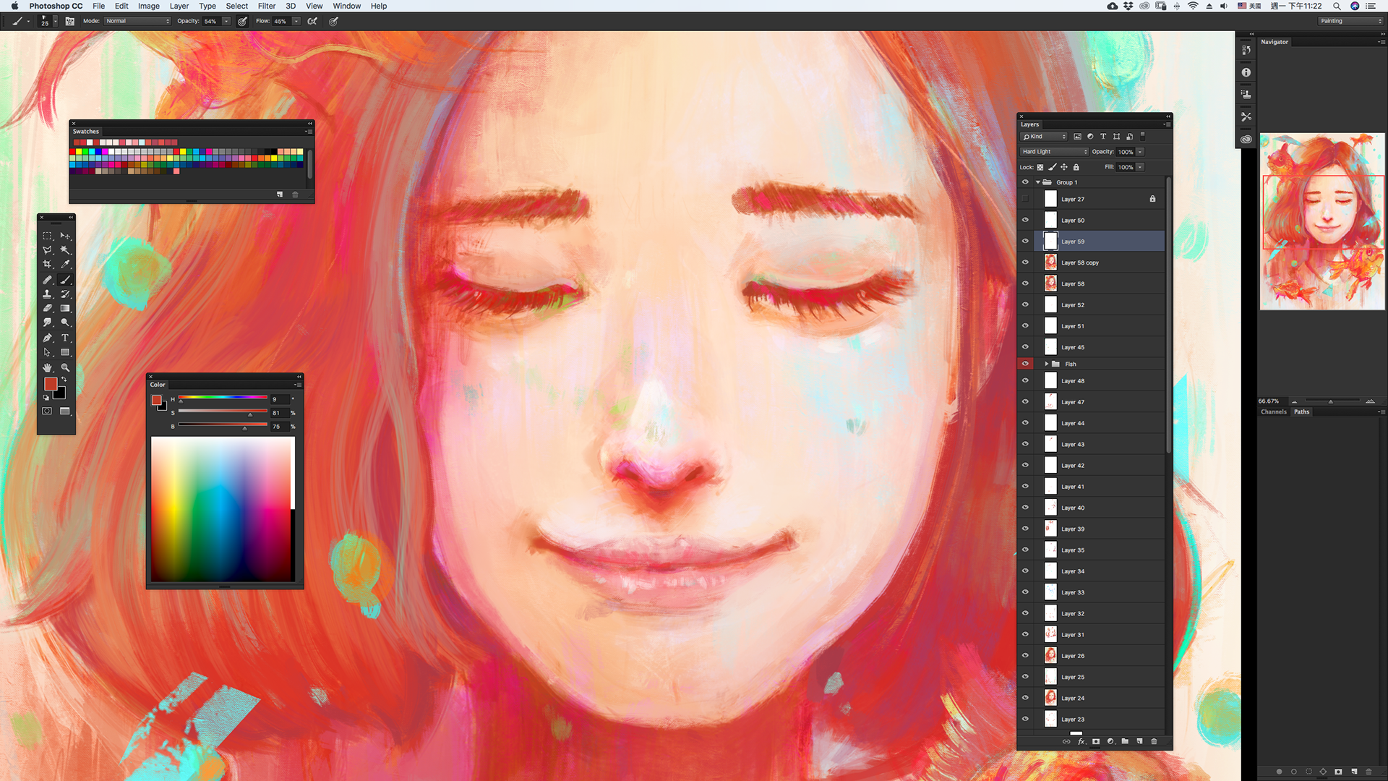Select the Pen tool
Viewport: 1388px width, 781px height.
pyautogui.click(x=47, y=338)
